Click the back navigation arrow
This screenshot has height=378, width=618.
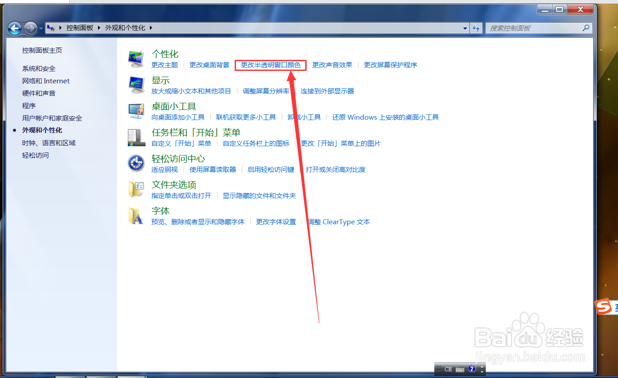(15, 28)
